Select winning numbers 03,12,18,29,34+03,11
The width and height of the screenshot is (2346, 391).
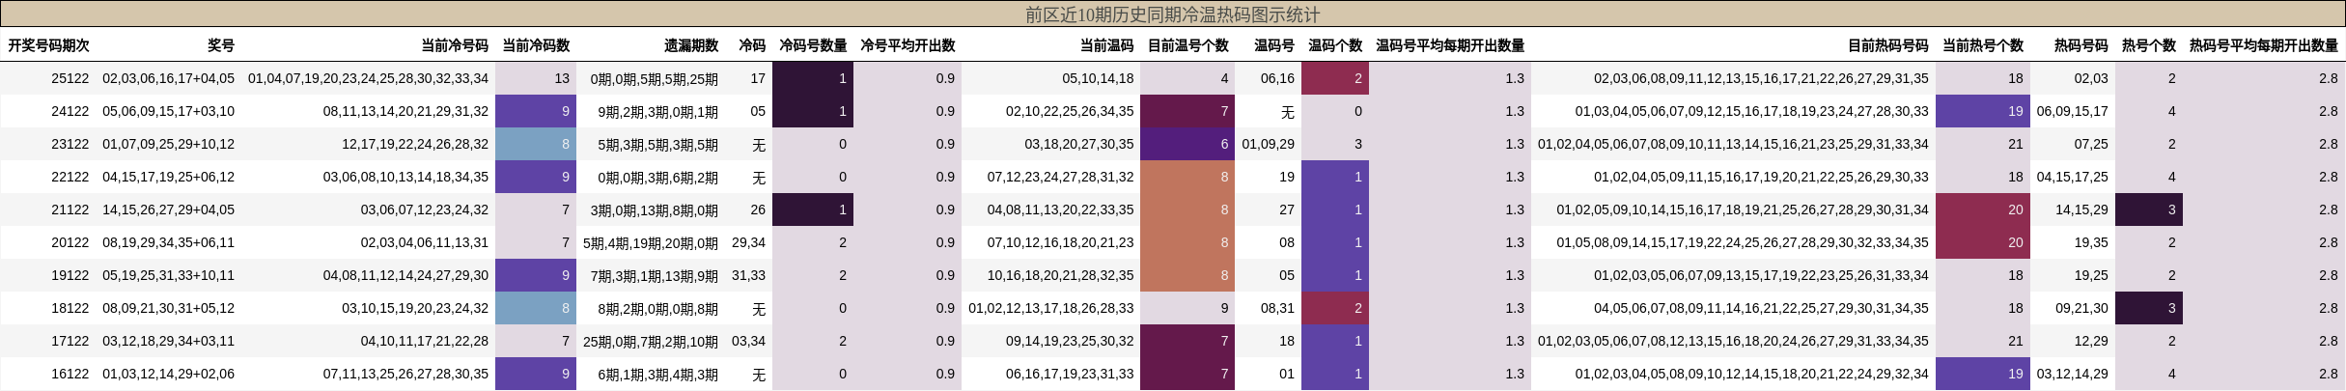point(169,341)
